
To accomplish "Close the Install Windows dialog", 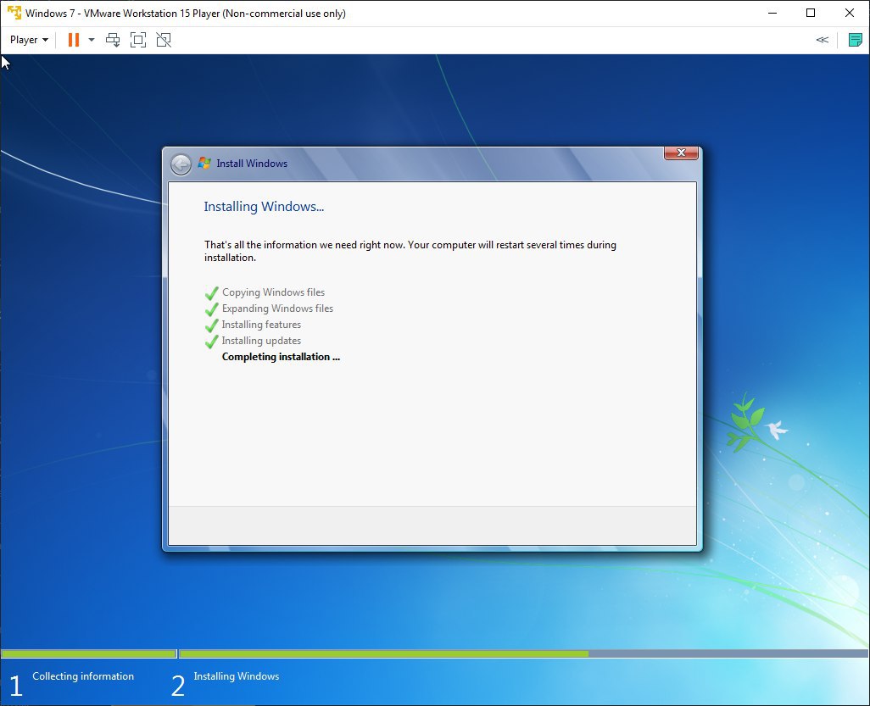I will (x=681, y=153).
